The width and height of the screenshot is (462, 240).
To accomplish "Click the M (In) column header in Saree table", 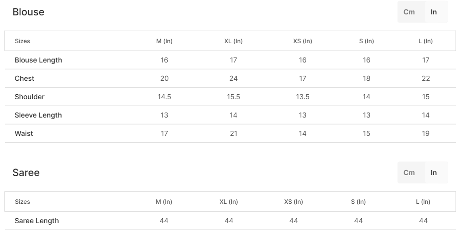I will coord(164,202).
